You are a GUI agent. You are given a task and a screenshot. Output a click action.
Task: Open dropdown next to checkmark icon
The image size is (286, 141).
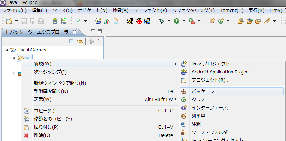coord(86,21)
